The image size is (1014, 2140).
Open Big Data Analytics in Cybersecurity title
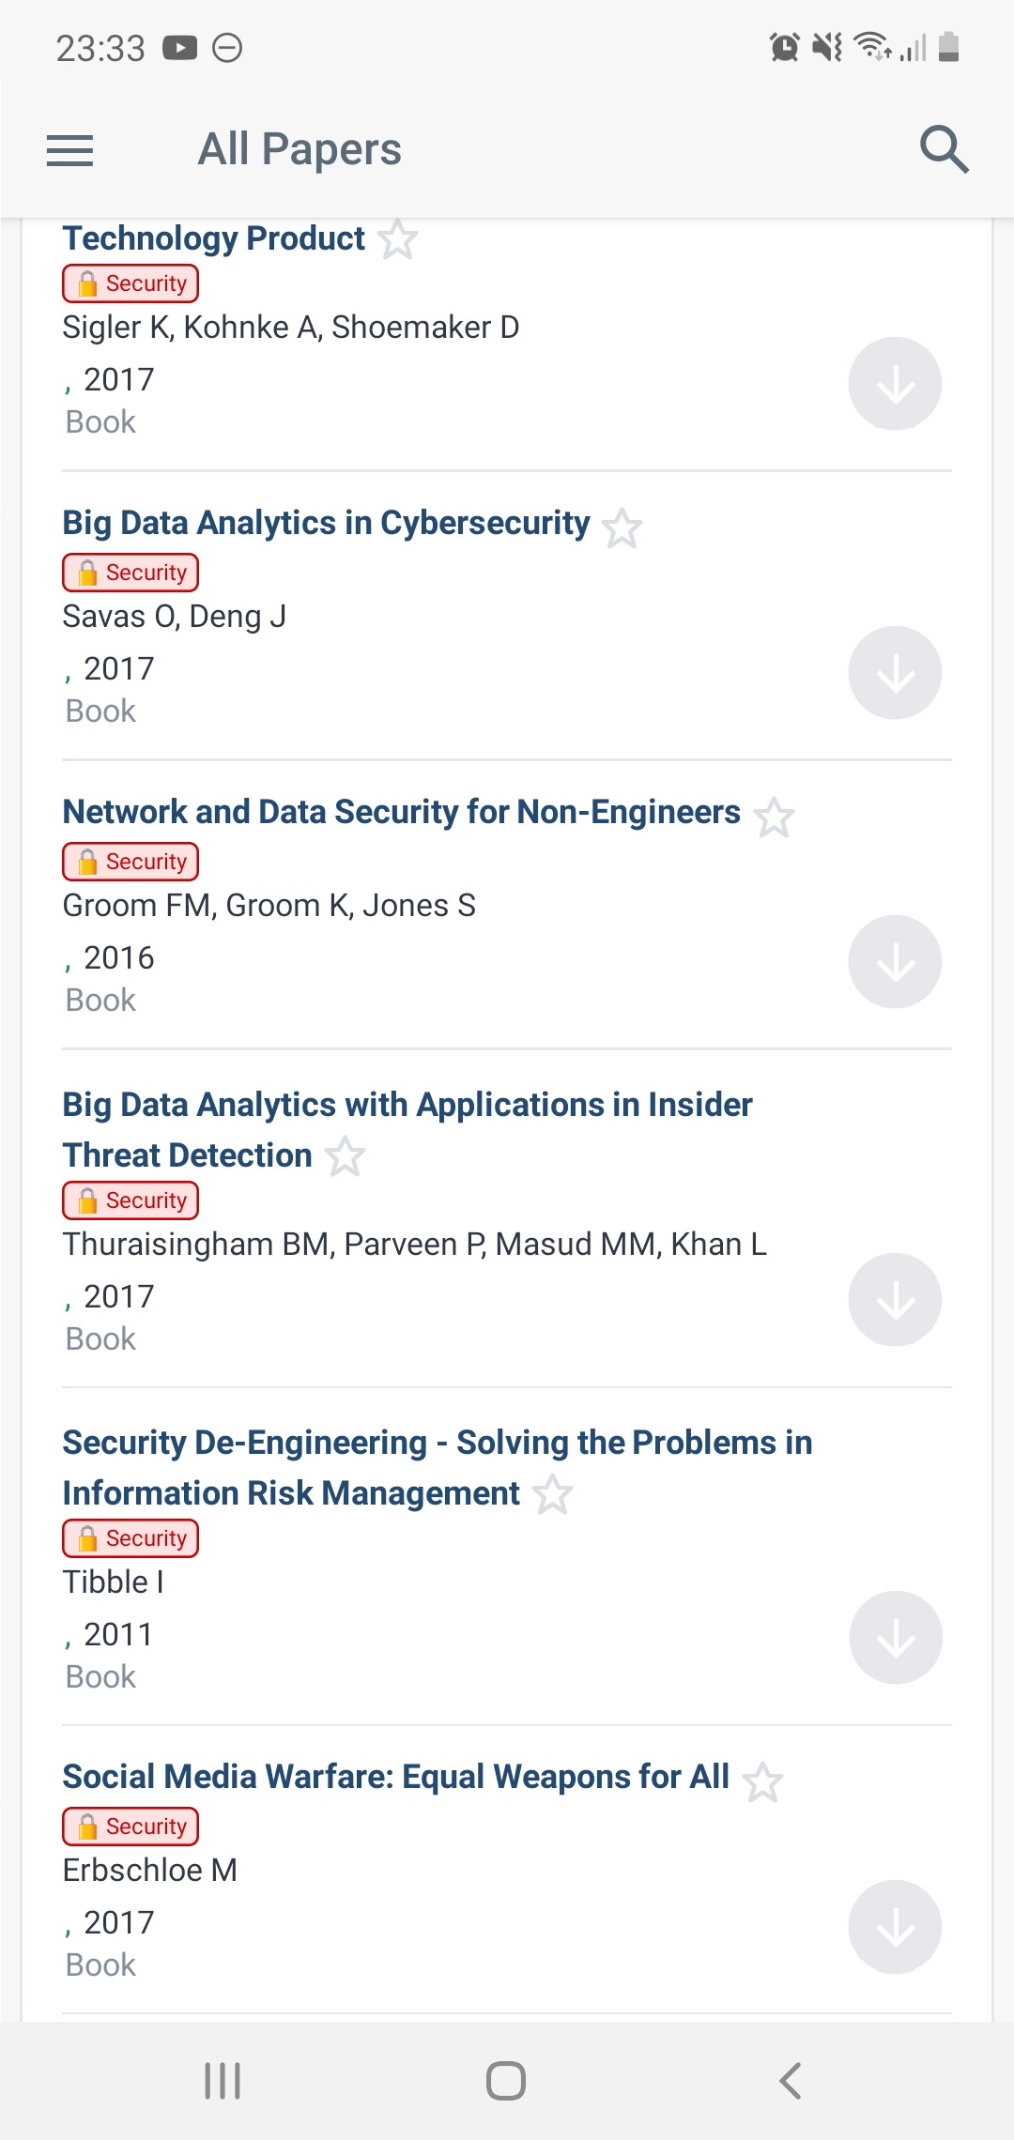(326, 523)
